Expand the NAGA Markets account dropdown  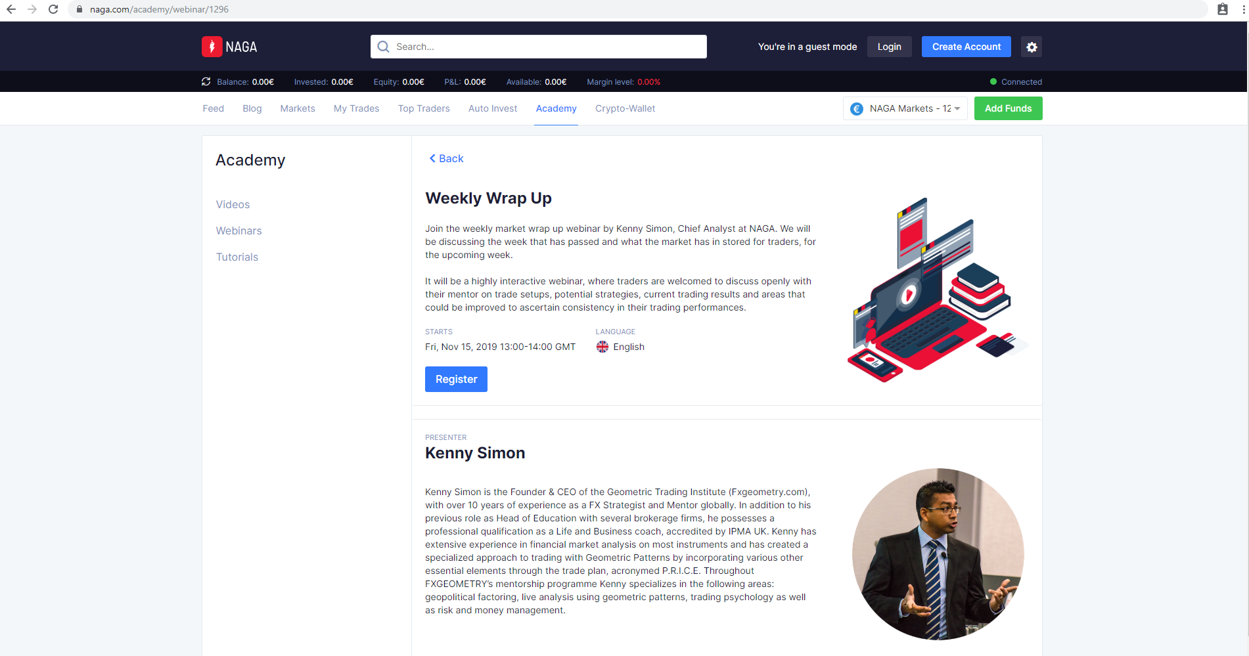tap(905, 108)
